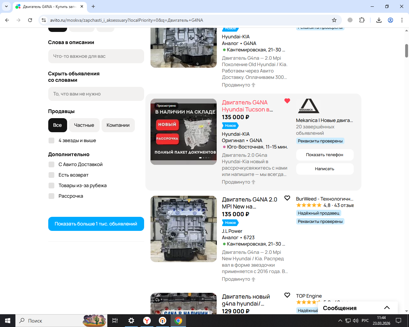Screen dimensions: 409x327
Task: Tick the Товары из-за рубежа checkbox
Action: click(x=51, y=186)
